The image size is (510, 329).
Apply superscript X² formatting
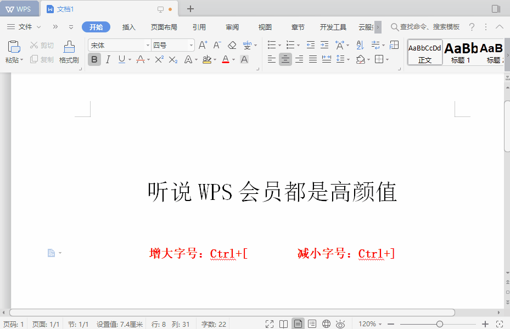pos(159,59)
